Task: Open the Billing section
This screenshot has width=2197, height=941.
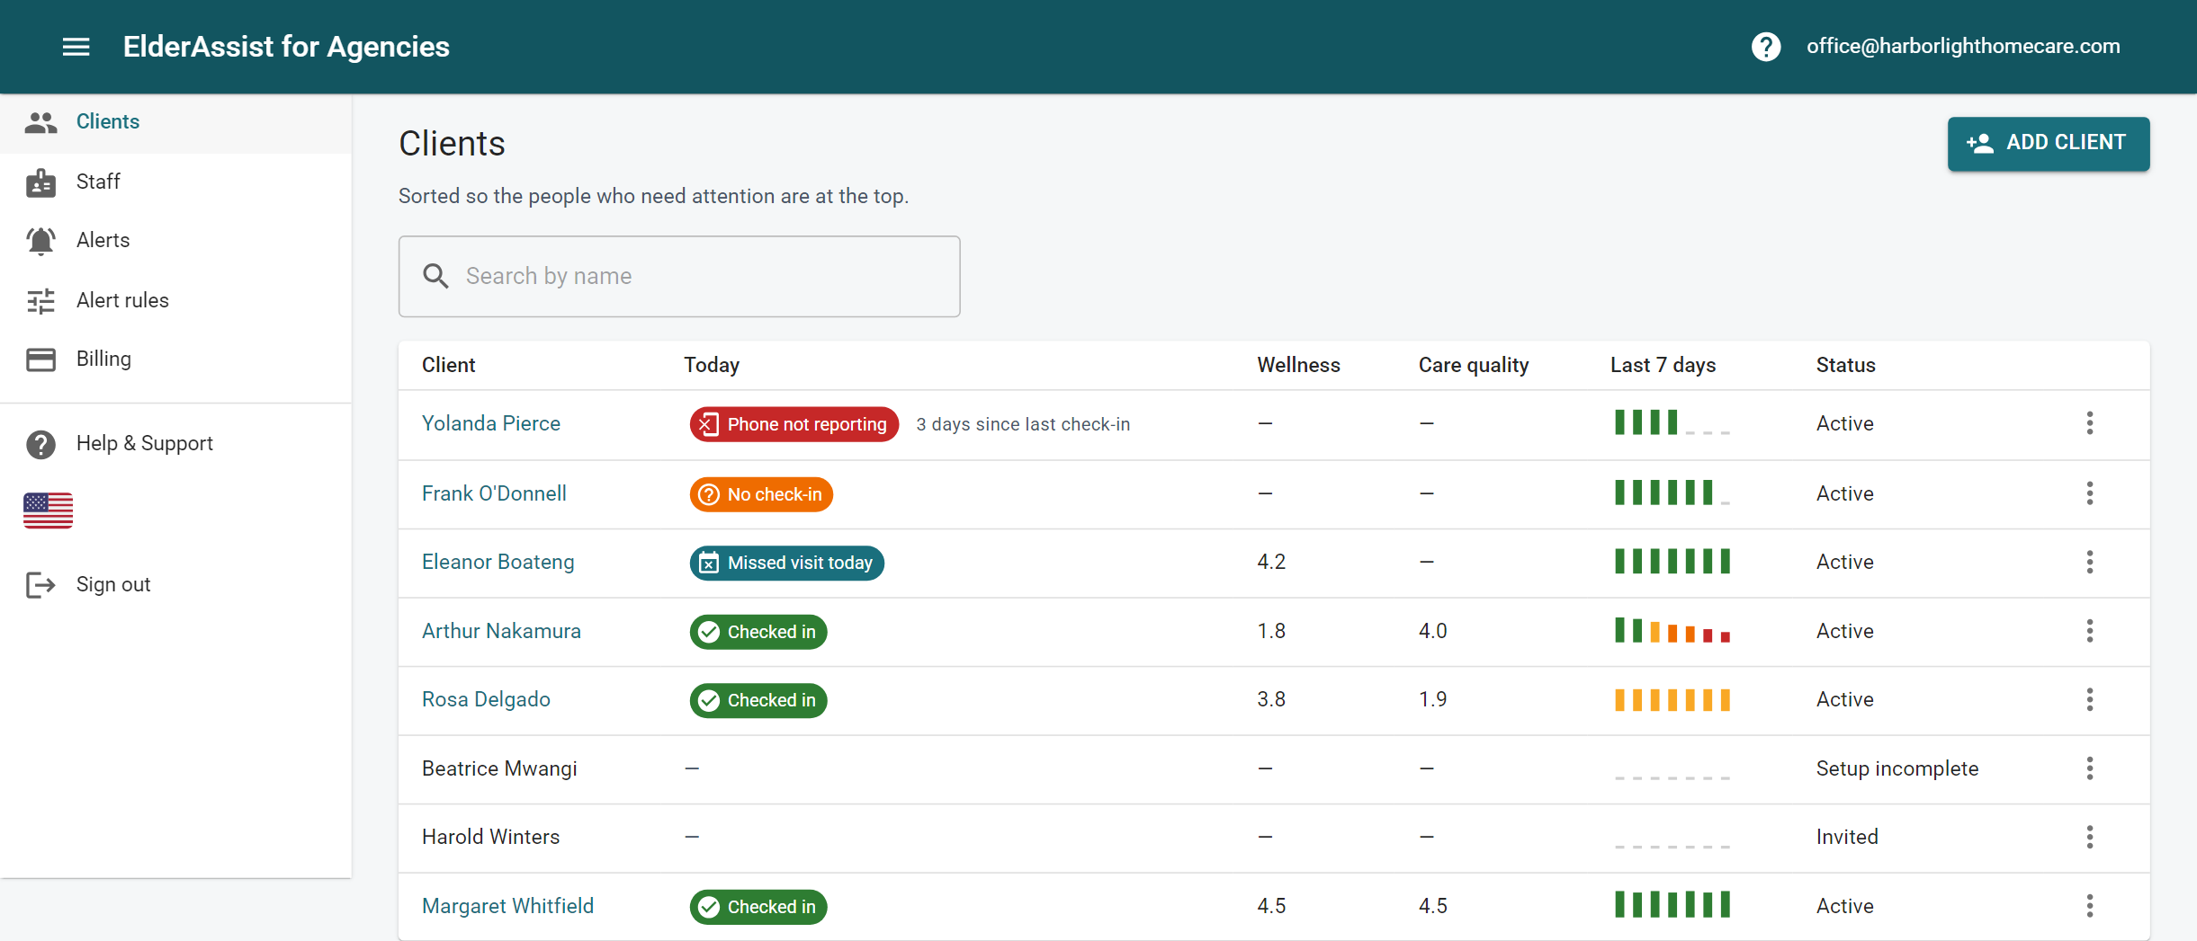Action: pos(175,360)
